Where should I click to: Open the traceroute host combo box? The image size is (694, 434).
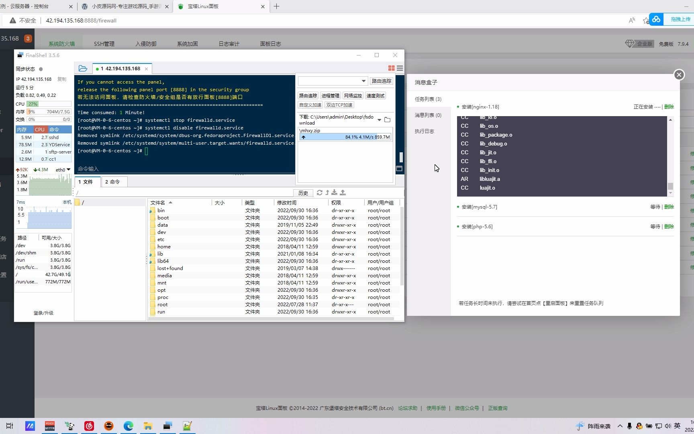333,81
